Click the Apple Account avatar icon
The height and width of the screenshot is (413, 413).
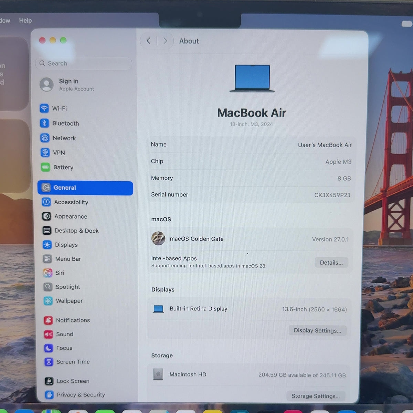tap(46, 85)
